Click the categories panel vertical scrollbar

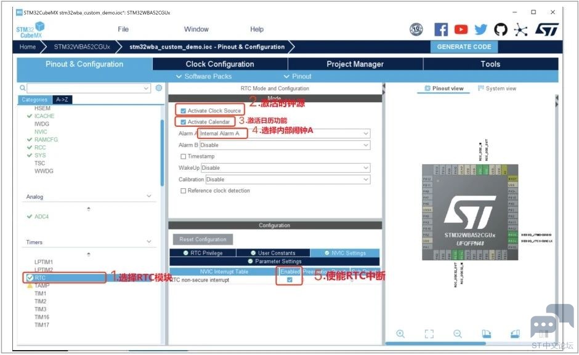(162, 153)
